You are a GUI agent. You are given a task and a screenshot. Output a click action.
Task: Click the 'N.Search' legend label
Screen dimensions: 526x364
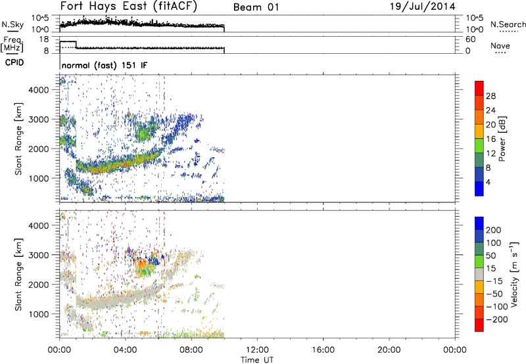pyautogui.click(x=508, y=24)
